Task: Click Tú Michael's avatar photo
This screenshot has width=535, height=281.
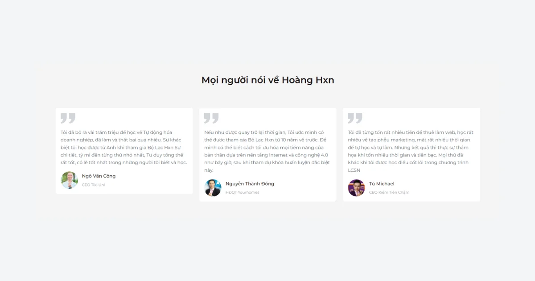Action: 357,188
